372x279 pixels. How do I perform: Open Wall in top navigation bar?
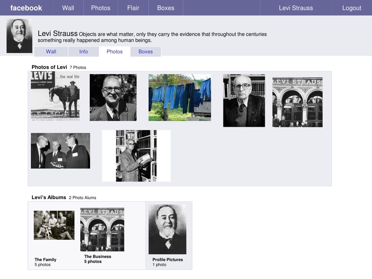[x=68, y=8]
